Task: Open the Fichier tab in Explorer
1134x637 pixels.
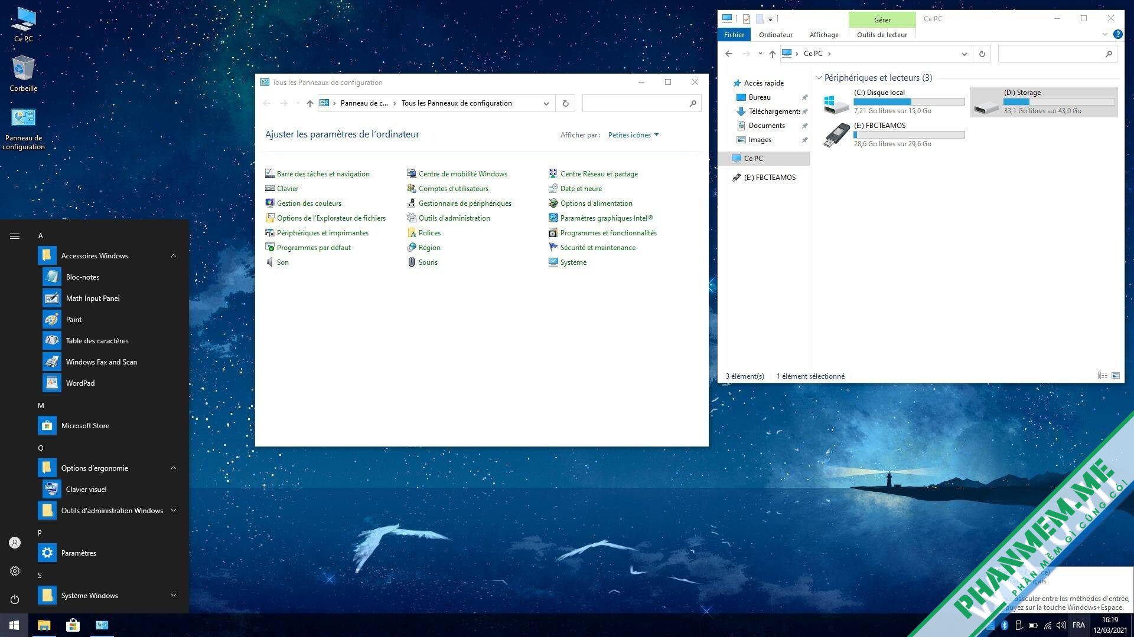Action: (734, 35)
